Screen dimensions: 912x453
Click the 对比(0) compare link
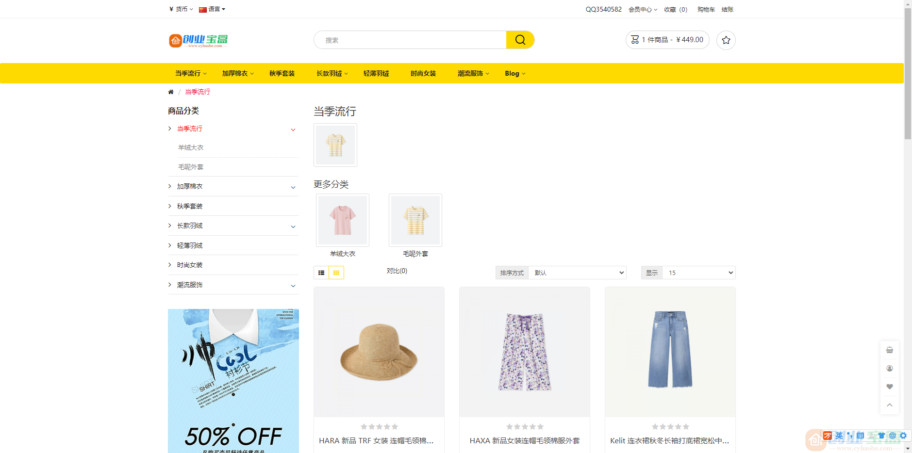pyautogui.click(x=397, y=271)
